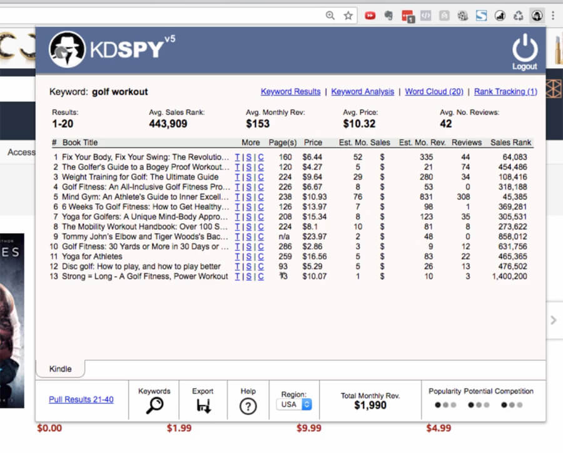This screenshot has width=563, height=453.
Task: Click the KDSPY extension icon in toolbar
Action: click(x=537, y=16)
